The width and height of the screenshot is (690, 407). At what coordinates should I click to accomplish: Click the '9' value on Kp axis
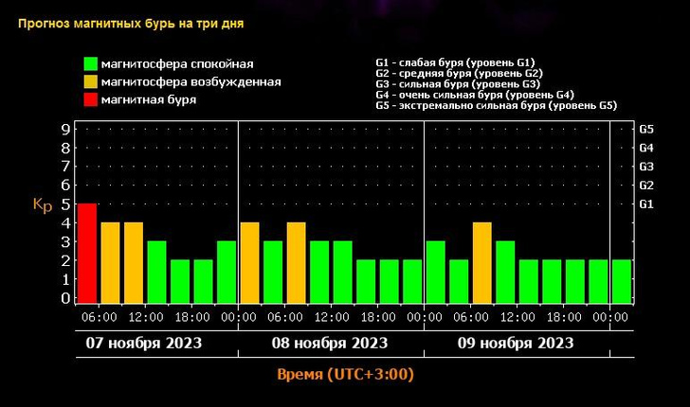(x=65, y=129)
